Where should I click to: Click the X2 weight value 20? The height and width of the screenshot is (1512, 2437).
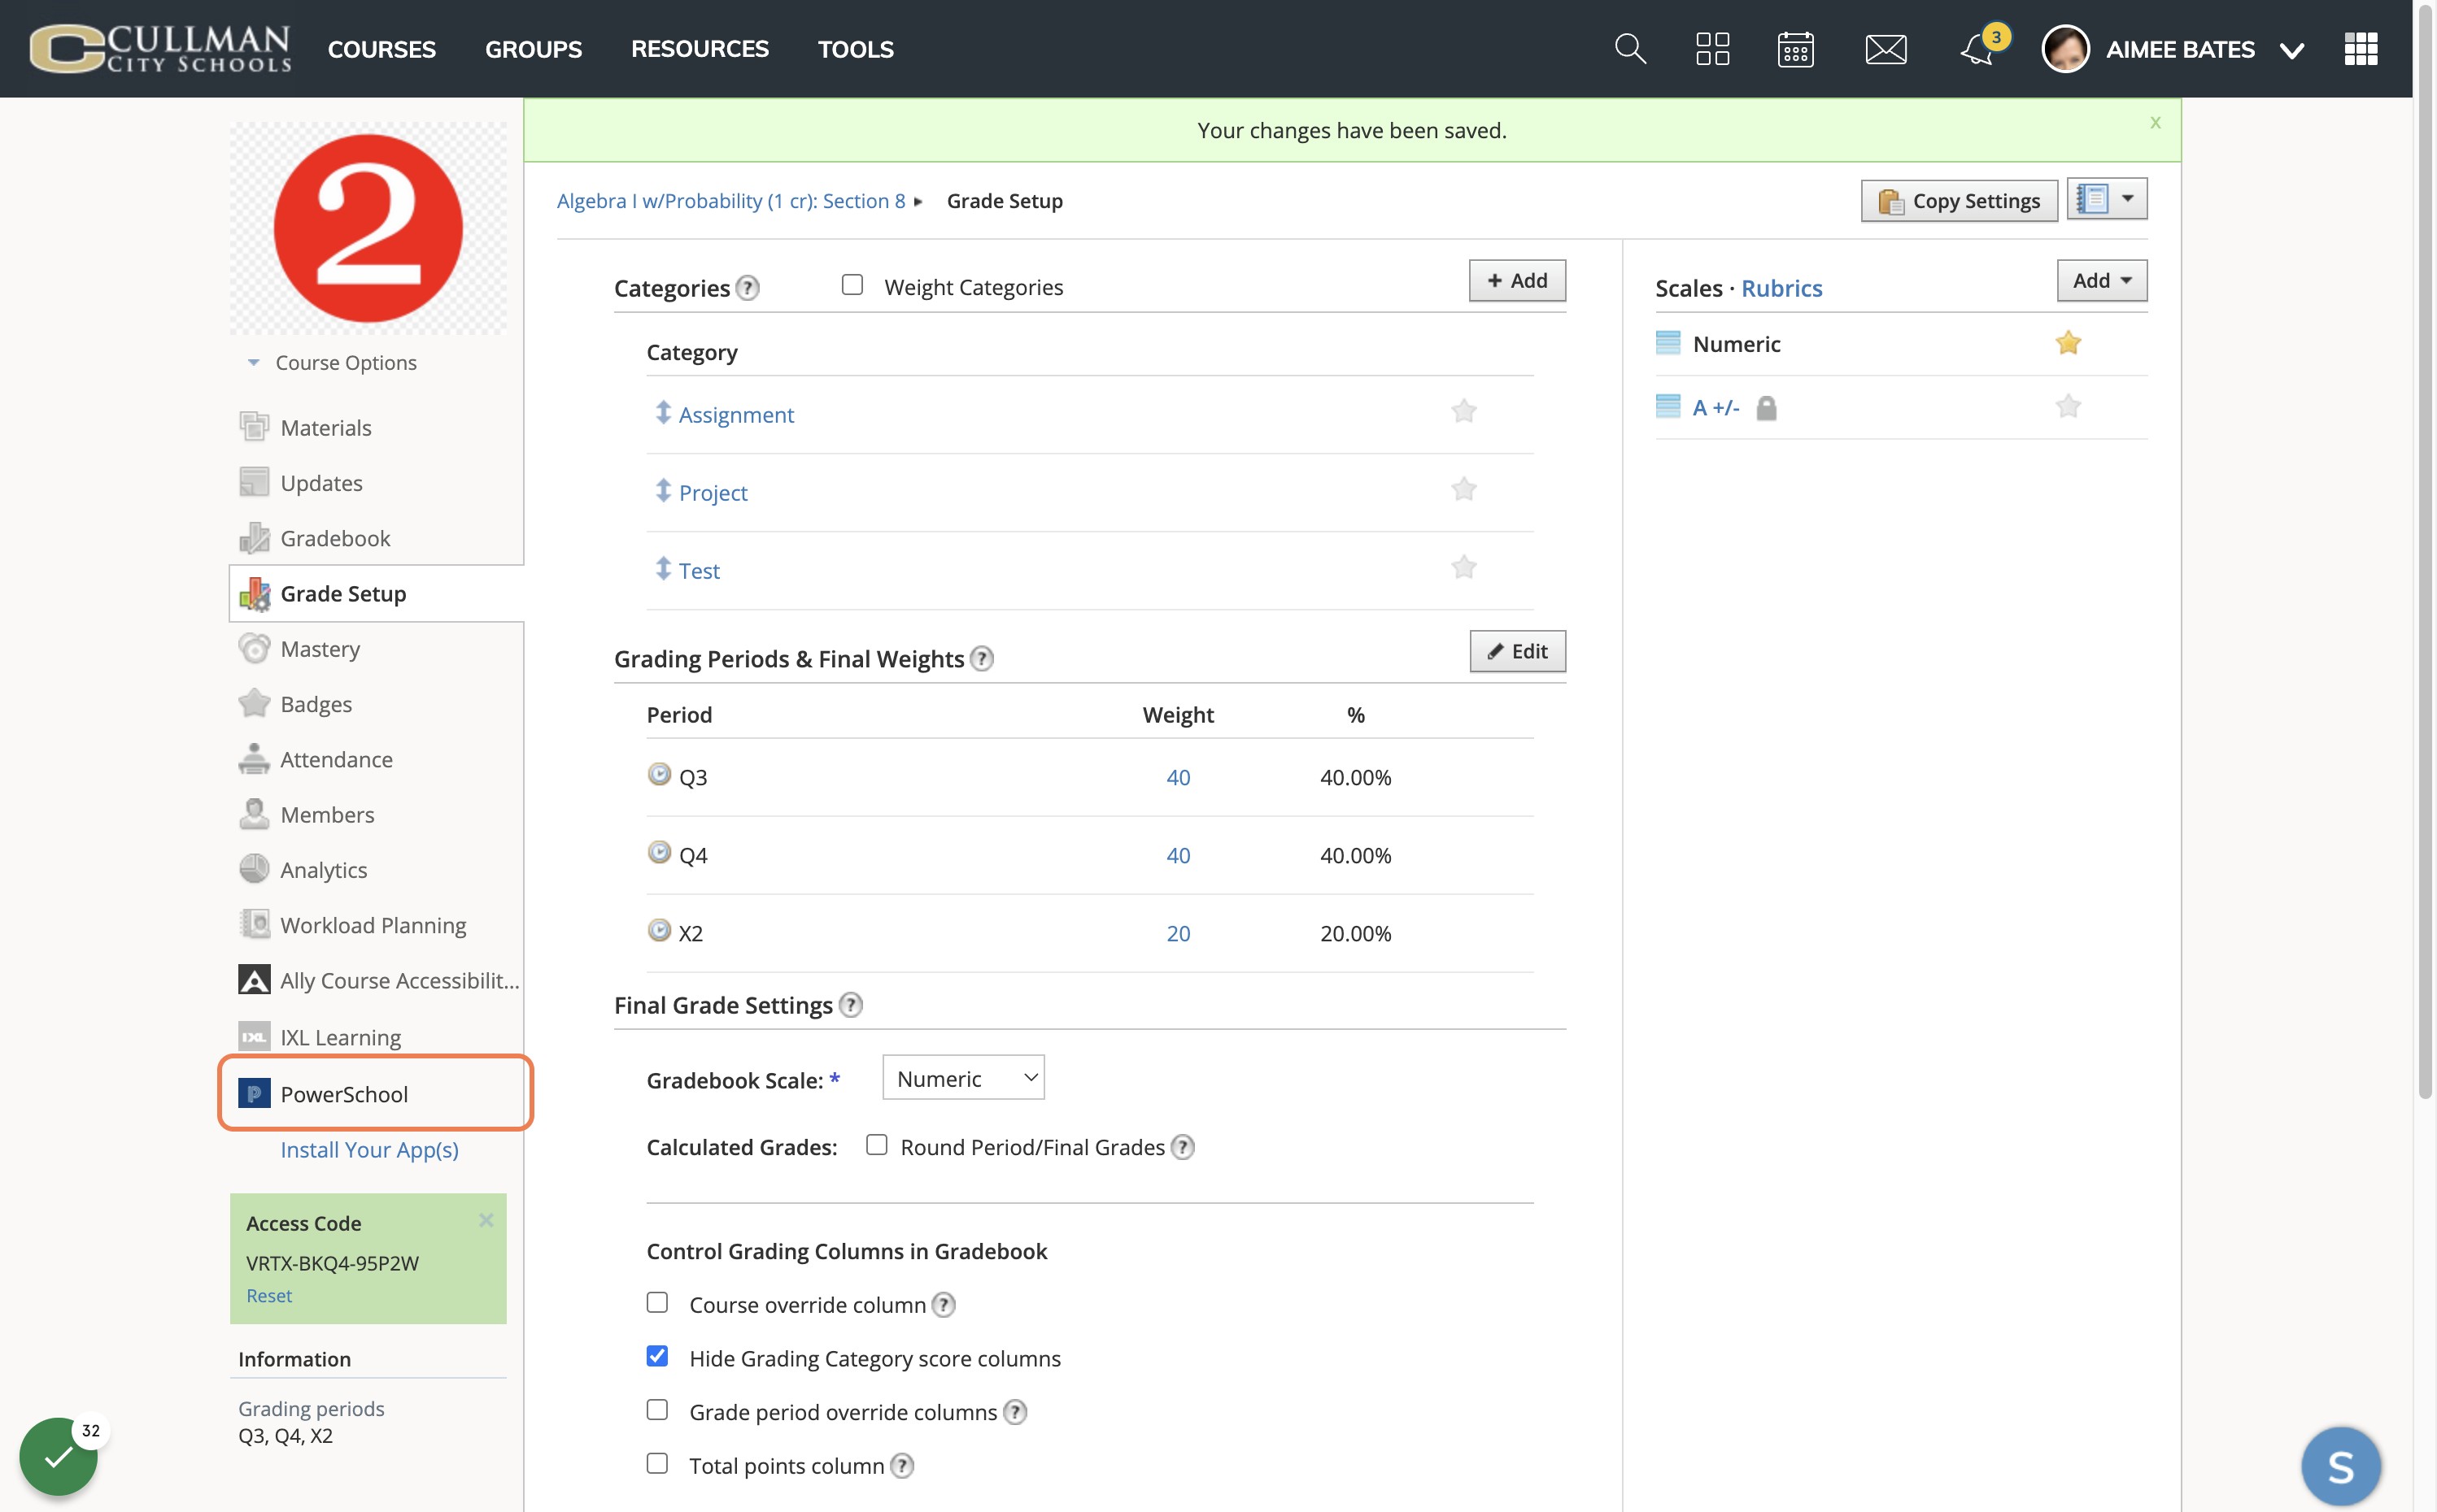(1178, 934)
